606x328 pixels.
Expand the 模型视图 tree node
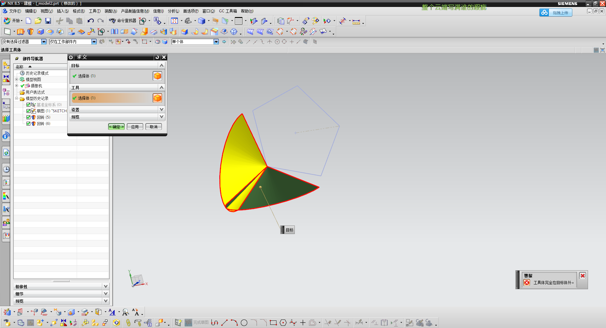(x=17, y=79)
